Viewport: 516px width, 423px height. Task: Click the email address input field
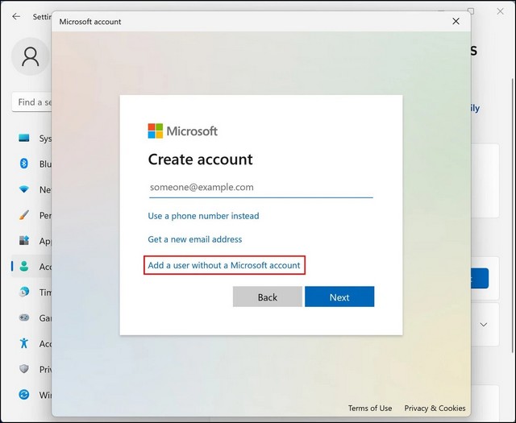click(x=261, y=188)
